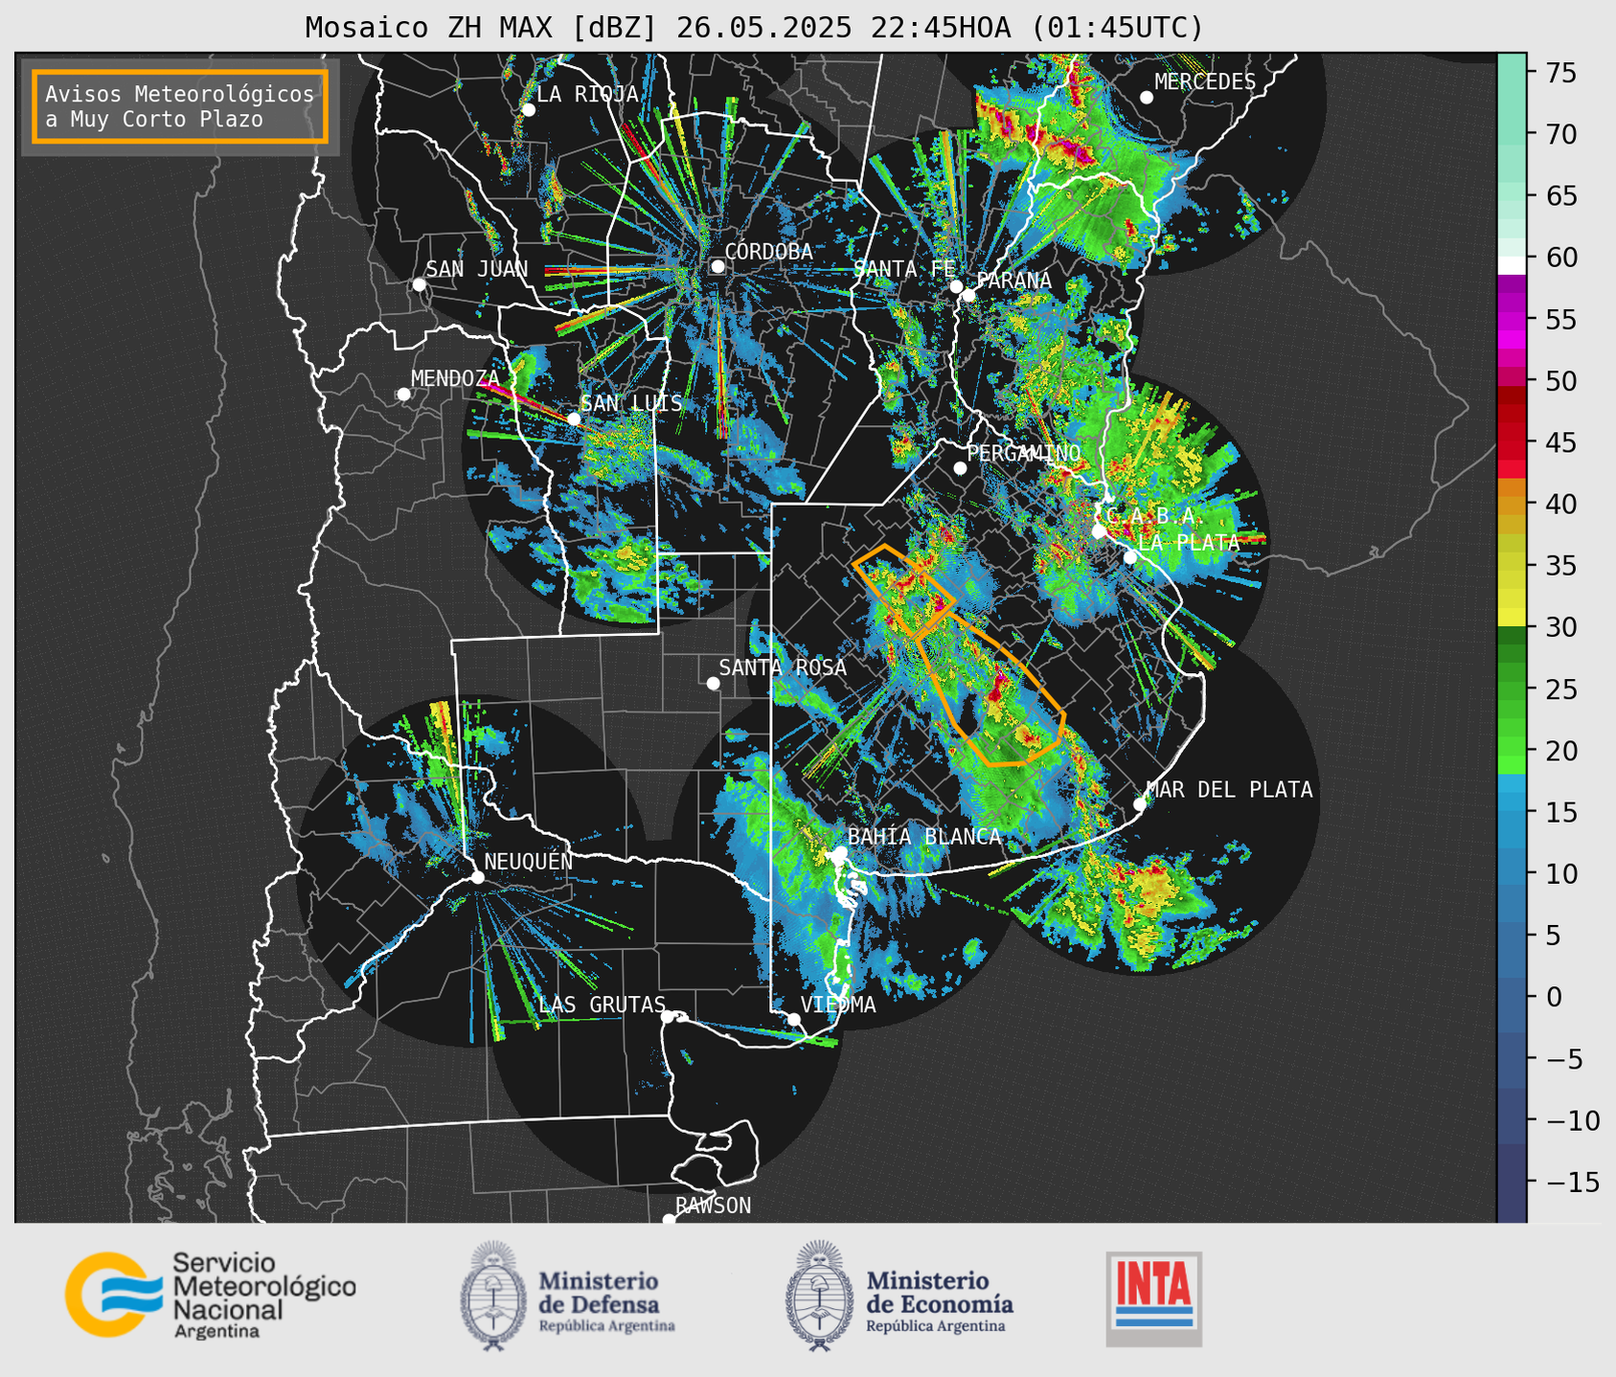Click the BAHÍA BLANCA city label

click(924, 837)
